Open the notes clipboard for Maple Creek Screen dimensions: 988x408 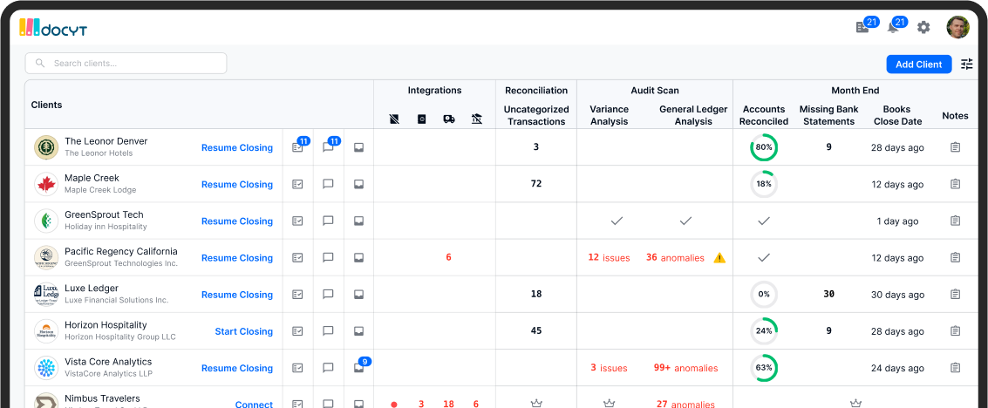[x=955, y=184]
